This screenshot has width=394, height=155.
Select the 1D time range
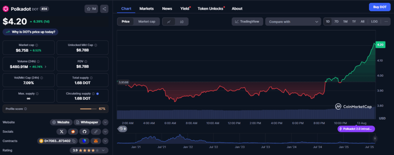pos(328,21)
